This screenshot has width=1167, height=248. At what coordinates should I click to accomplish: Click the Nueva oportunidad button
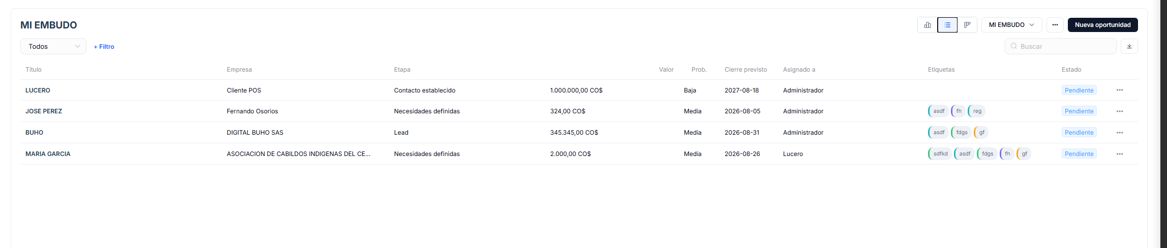coord(1102,25)
